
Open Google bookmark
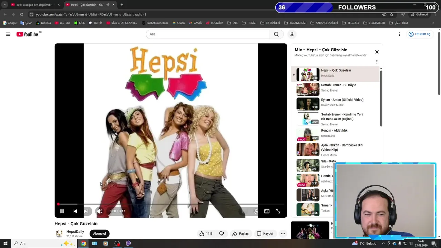pos(10,23)
